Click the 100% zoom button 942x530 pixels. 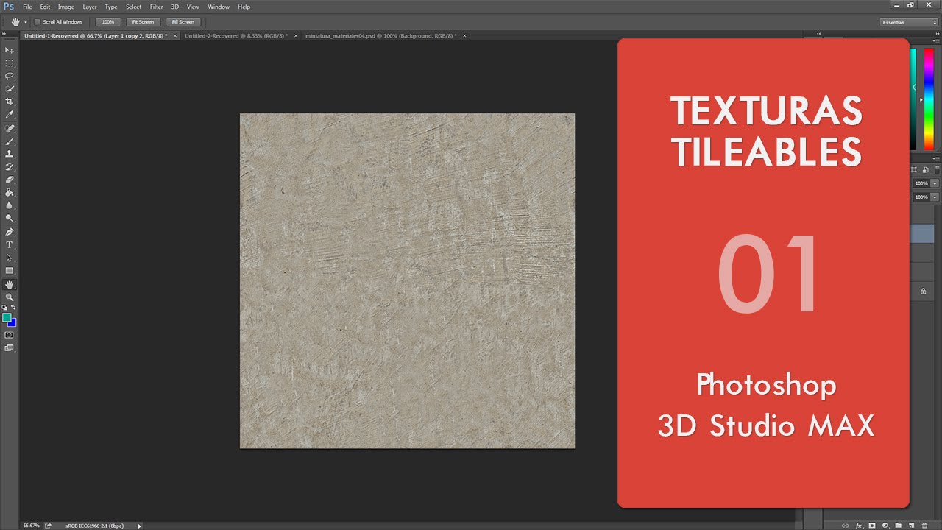point(108,22)
